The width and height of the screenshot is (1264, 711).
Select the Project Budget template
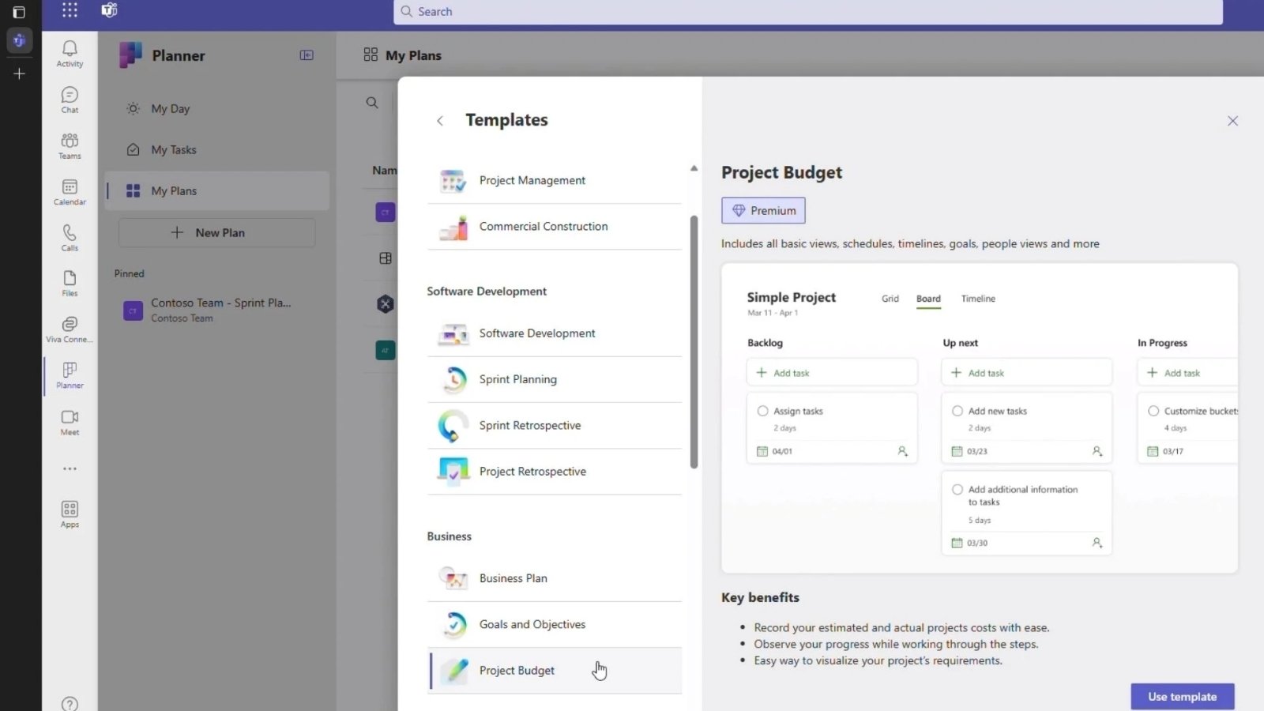[x=555, y=671]
